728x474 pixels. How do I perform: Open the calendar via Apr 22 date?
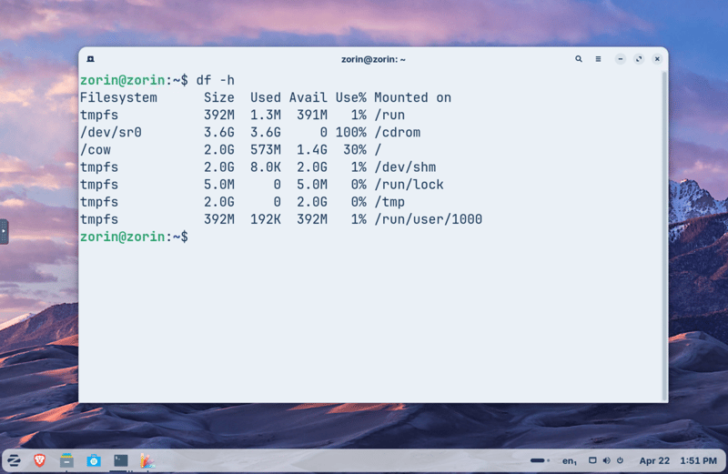[x=653, y=461]
